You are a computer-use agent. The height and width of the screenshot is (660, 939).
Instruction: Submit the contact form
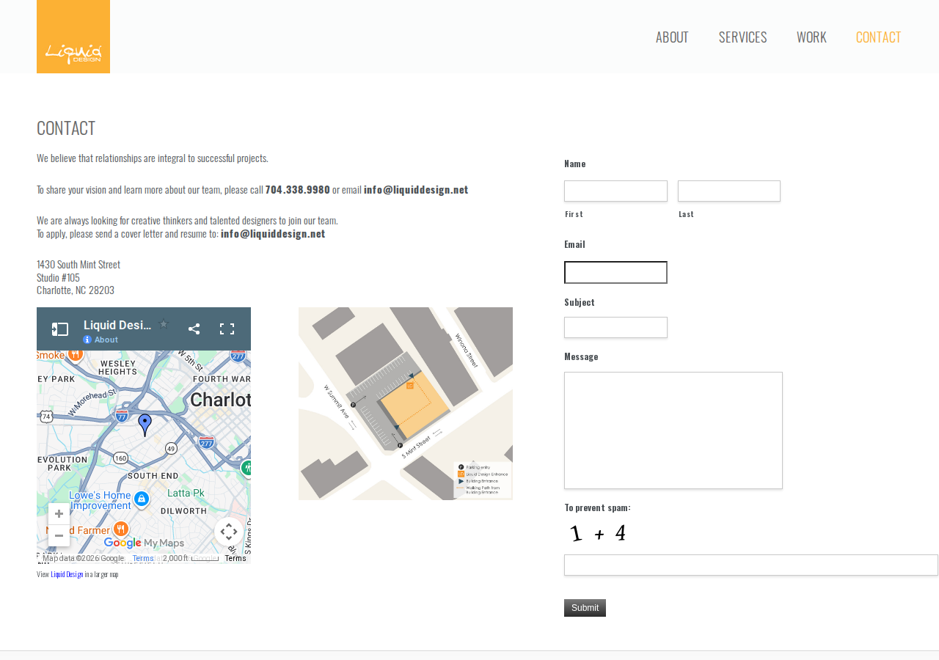585,608
